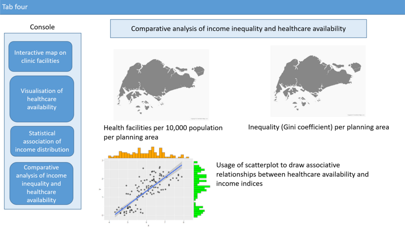Click the Console heading
This screenshot has height=229, width=405.
click(42, 27)
